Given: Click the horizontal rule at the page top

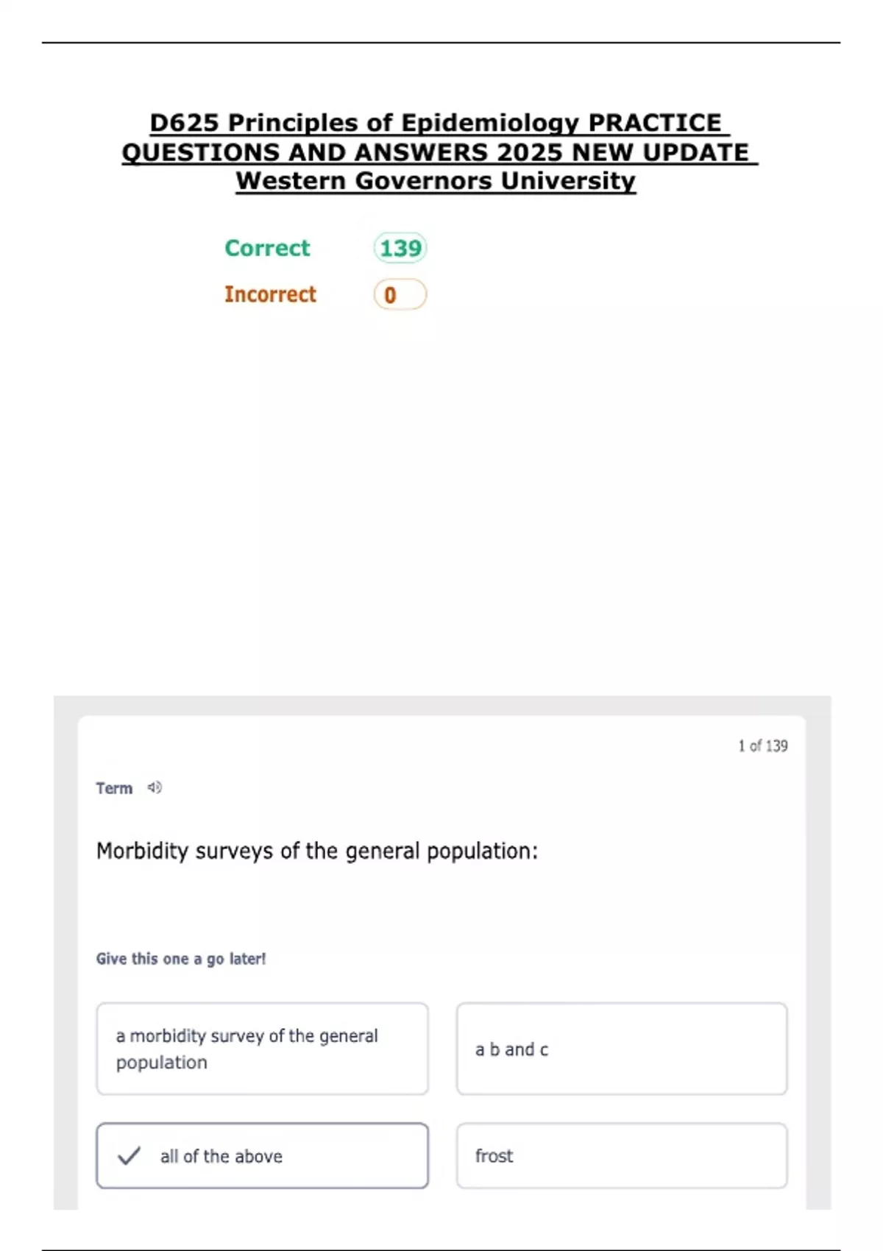Looking at the screenshot, I should 441,43.
